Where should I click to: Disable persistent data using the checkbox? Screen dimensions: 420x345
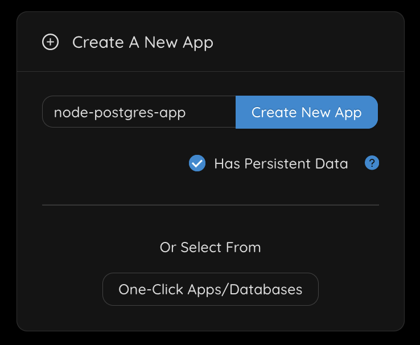197,164
